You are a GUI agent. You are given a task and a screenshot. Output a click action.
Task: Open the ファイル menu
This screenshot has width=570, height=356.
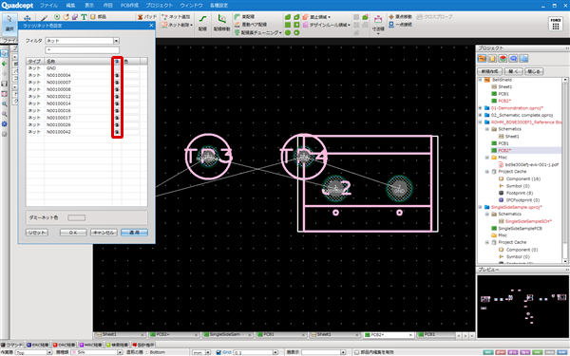pos(48,6)
